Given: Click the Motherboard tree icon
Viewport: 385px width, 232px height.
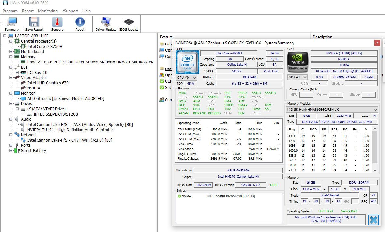Looking at the screenshot, I should tap(17, 51).
